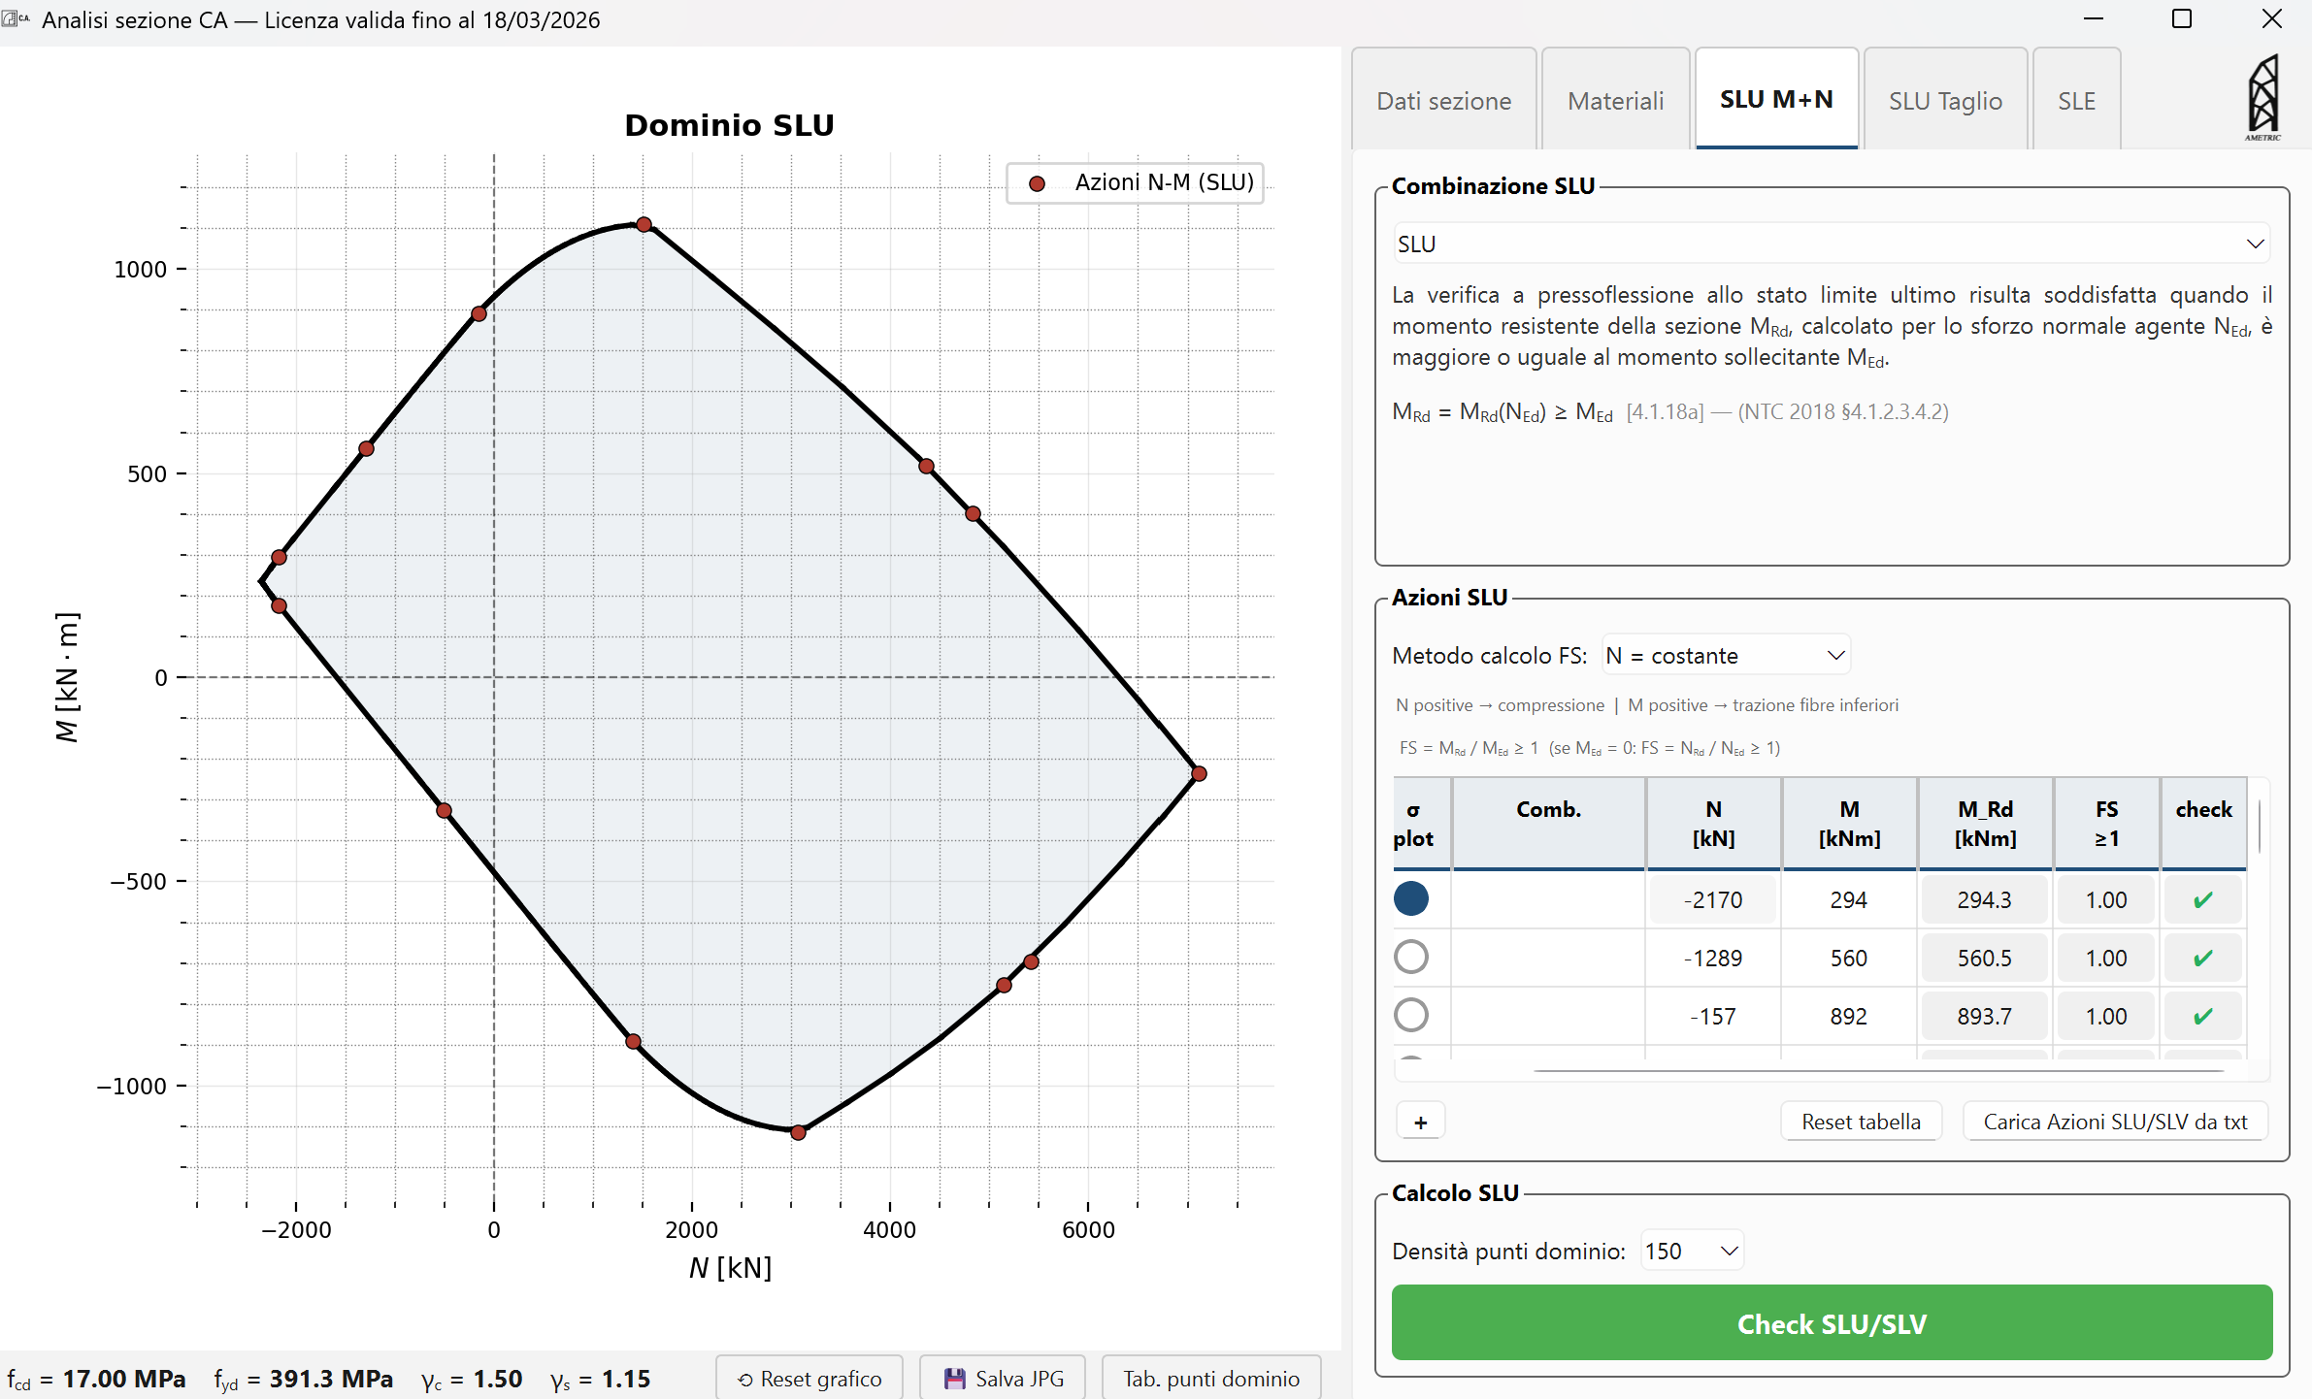Select the plot radio for N -1289 row
This screenshot has height=1399, width=2312.
[1410, 957]
